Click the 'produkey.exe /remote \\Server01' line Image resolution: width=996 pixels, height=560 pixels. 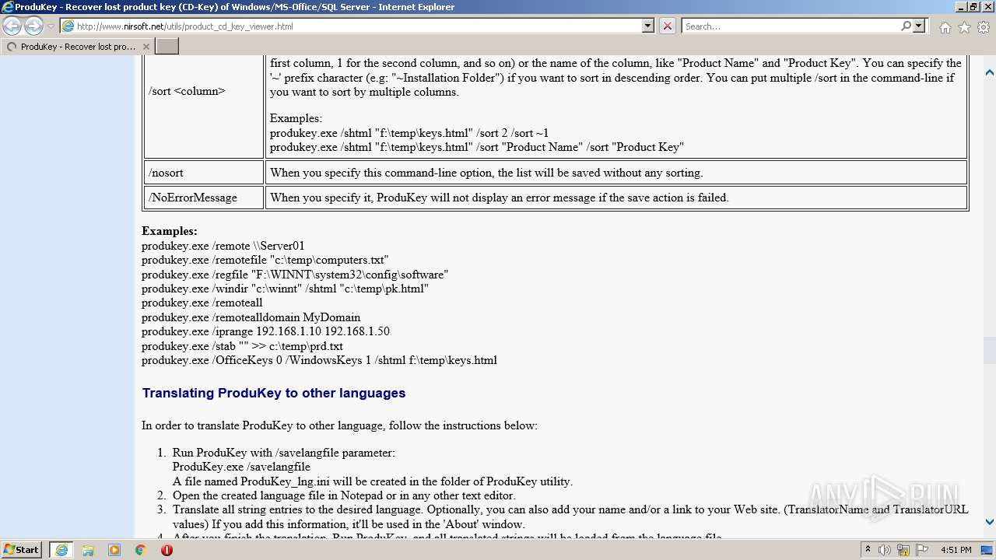tap(223, 246)
